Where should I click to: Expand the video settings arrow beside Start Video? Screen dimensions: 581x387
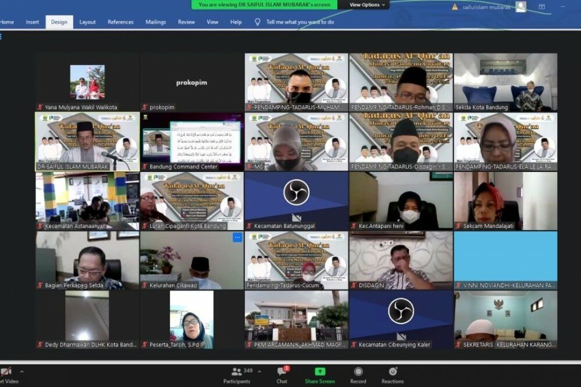[x=22, y=371]
